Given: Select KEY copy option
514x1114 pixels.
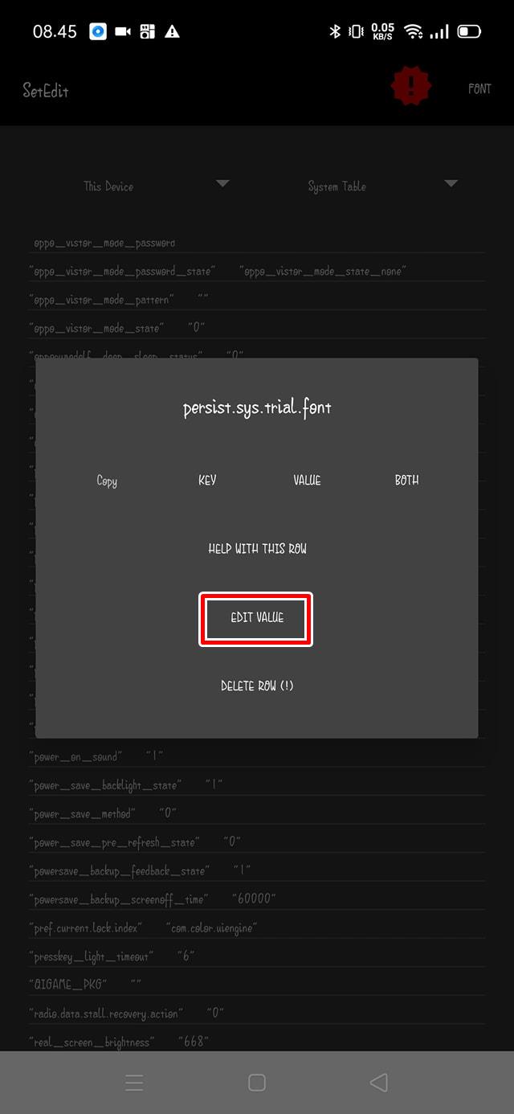Looking at the screenshot, I should (x=207, y=480).
